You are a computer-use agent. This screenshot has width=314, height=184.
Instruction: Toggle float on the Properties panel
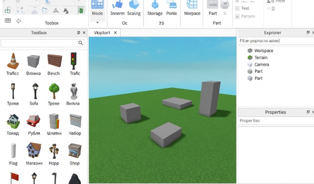[x=308, y=112]
